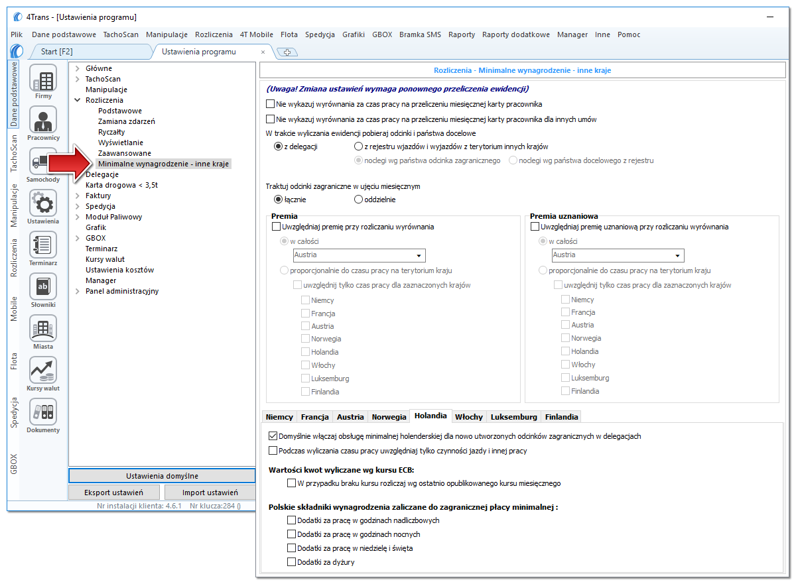Image resolution: width=796 pixels, height=584 pixels.
Task: Click the Eksport ustawień button
Action: click(114, 493)
